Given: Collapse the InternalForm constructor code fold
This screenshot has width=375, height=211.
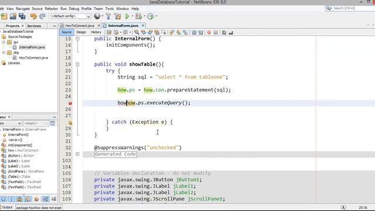Looking at the screenshot, I should point(77,39).
